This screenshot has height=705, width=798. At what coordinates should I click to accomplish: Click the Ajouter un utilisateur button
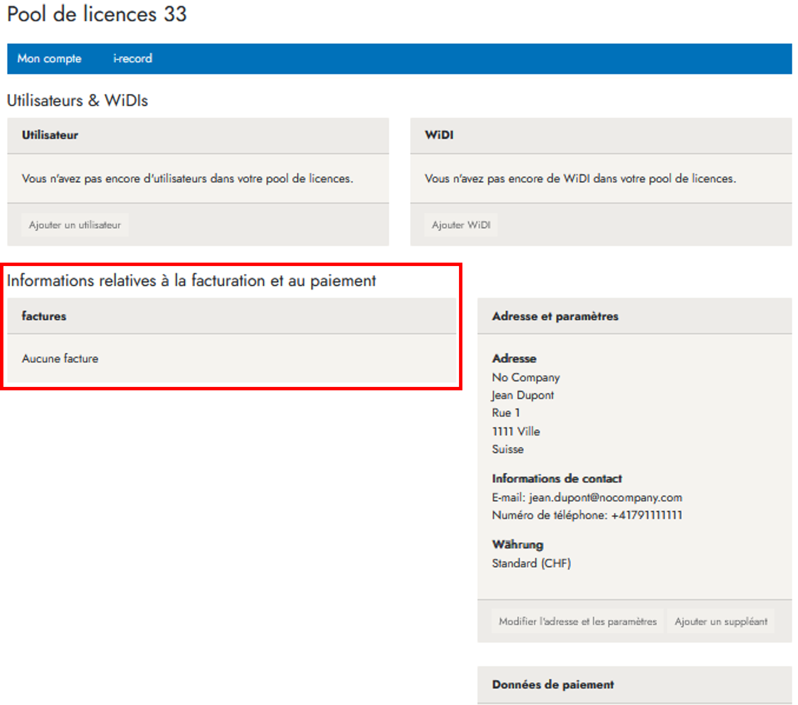(75, 225)
